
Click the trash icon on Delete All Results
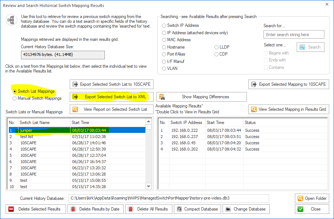tap(131, 209)
